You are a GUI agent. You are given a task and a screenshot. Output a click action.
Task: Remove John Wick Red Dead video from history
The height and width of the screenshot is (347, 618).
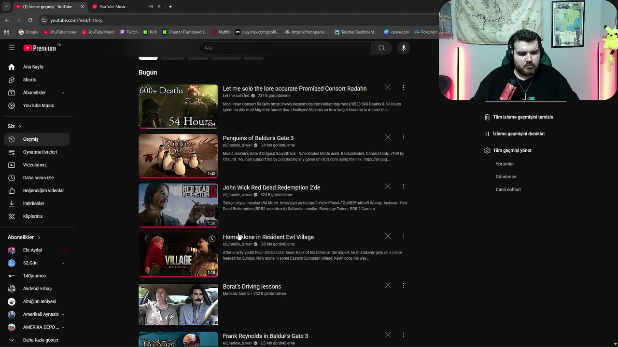click(x=388, y=187)
